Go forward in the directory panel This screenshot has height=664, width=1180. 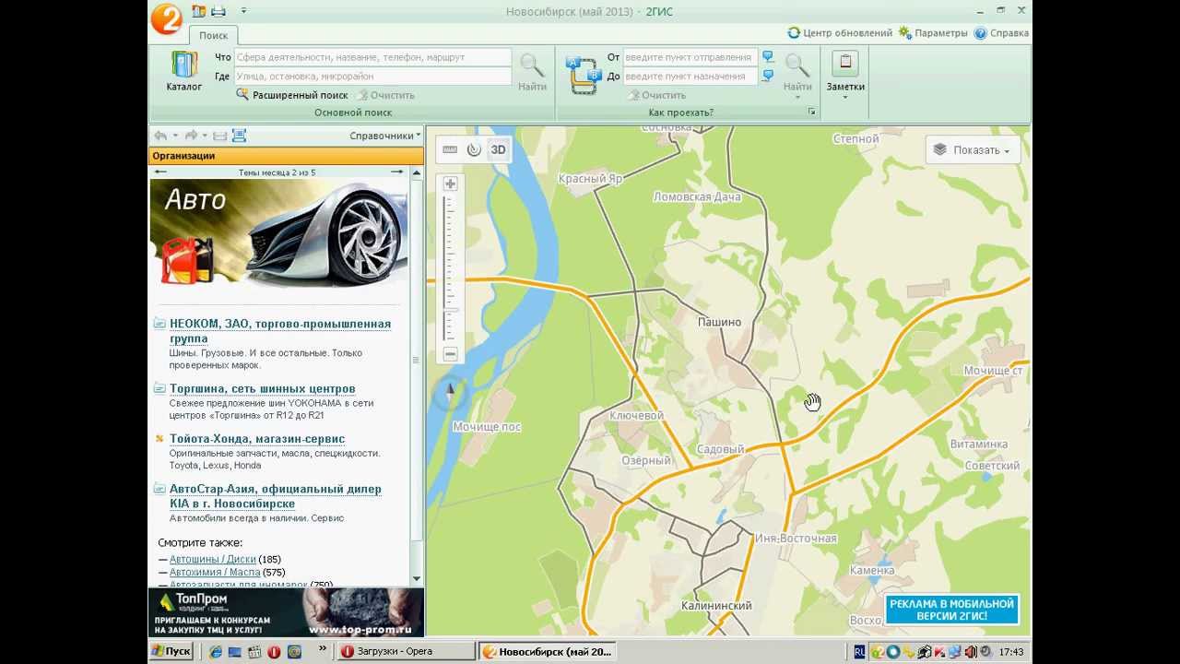point(191,136)
